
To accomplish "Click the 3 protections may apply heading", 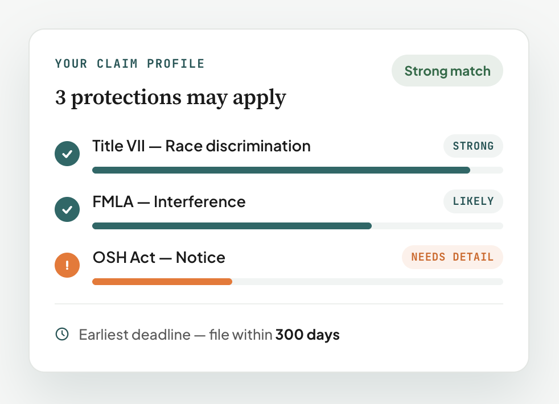I will pos(170,98).
